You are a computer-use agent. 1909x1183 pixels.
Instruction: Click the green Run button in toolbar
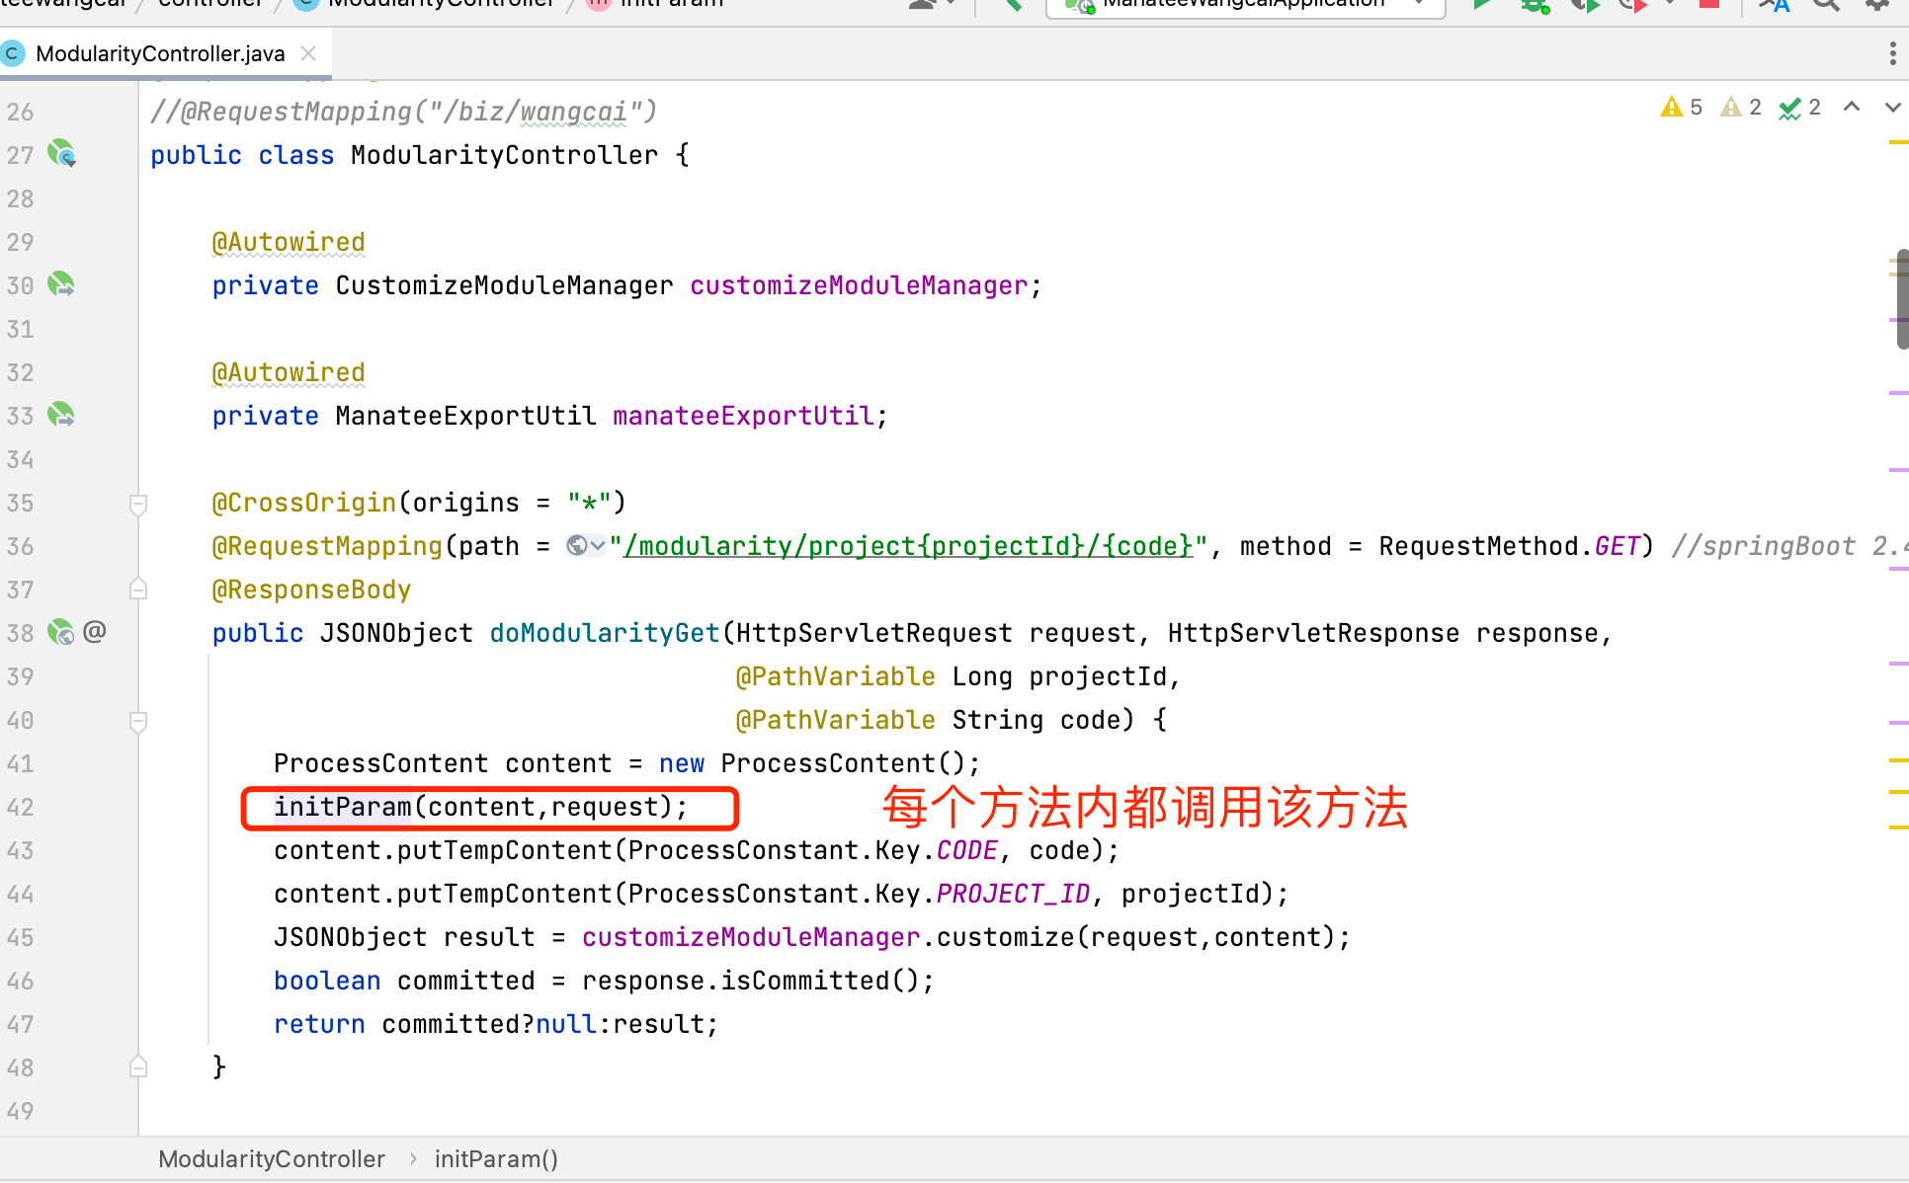1481,5
